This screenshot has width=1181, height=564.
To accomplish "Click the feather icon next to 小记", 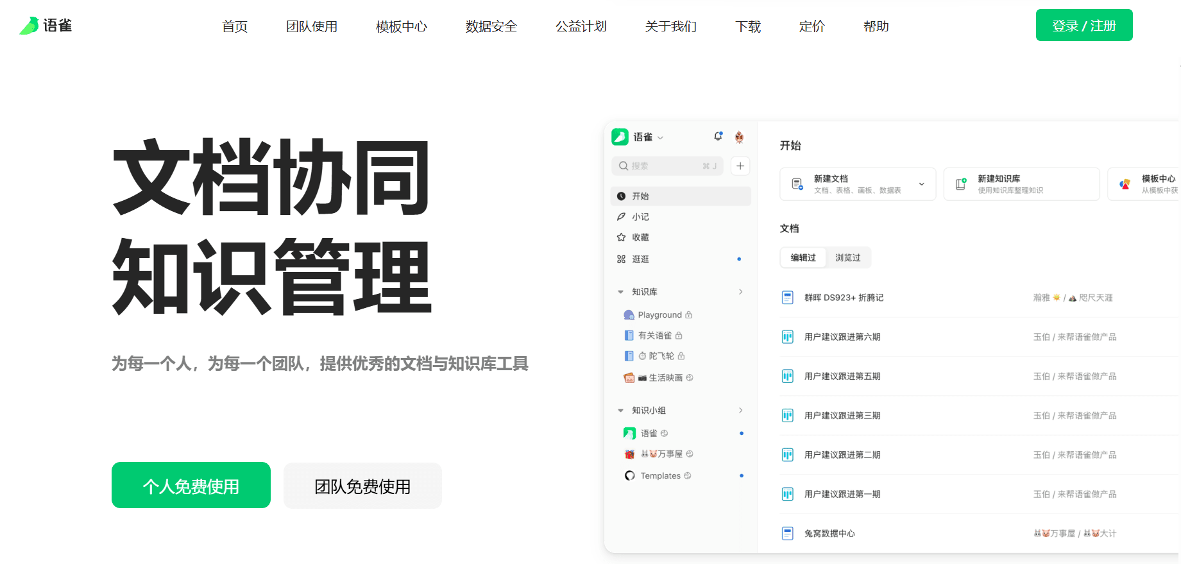I will tap(621, 217).
